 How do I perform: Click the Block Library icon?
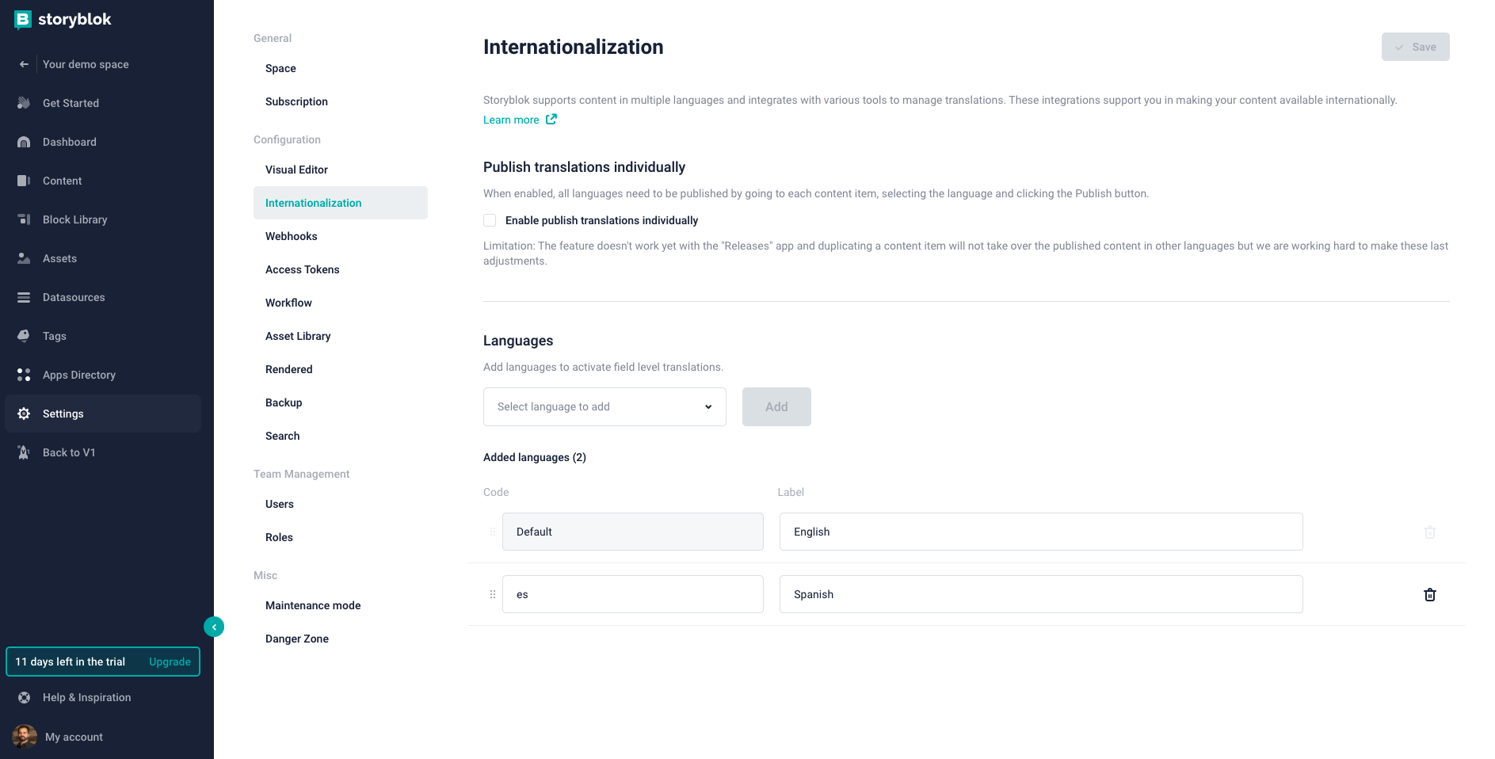pos(24,219)
